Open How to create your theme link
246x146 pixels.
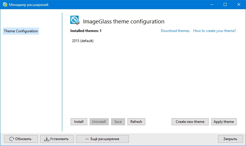pyautogui.click(x=214, y=31)
